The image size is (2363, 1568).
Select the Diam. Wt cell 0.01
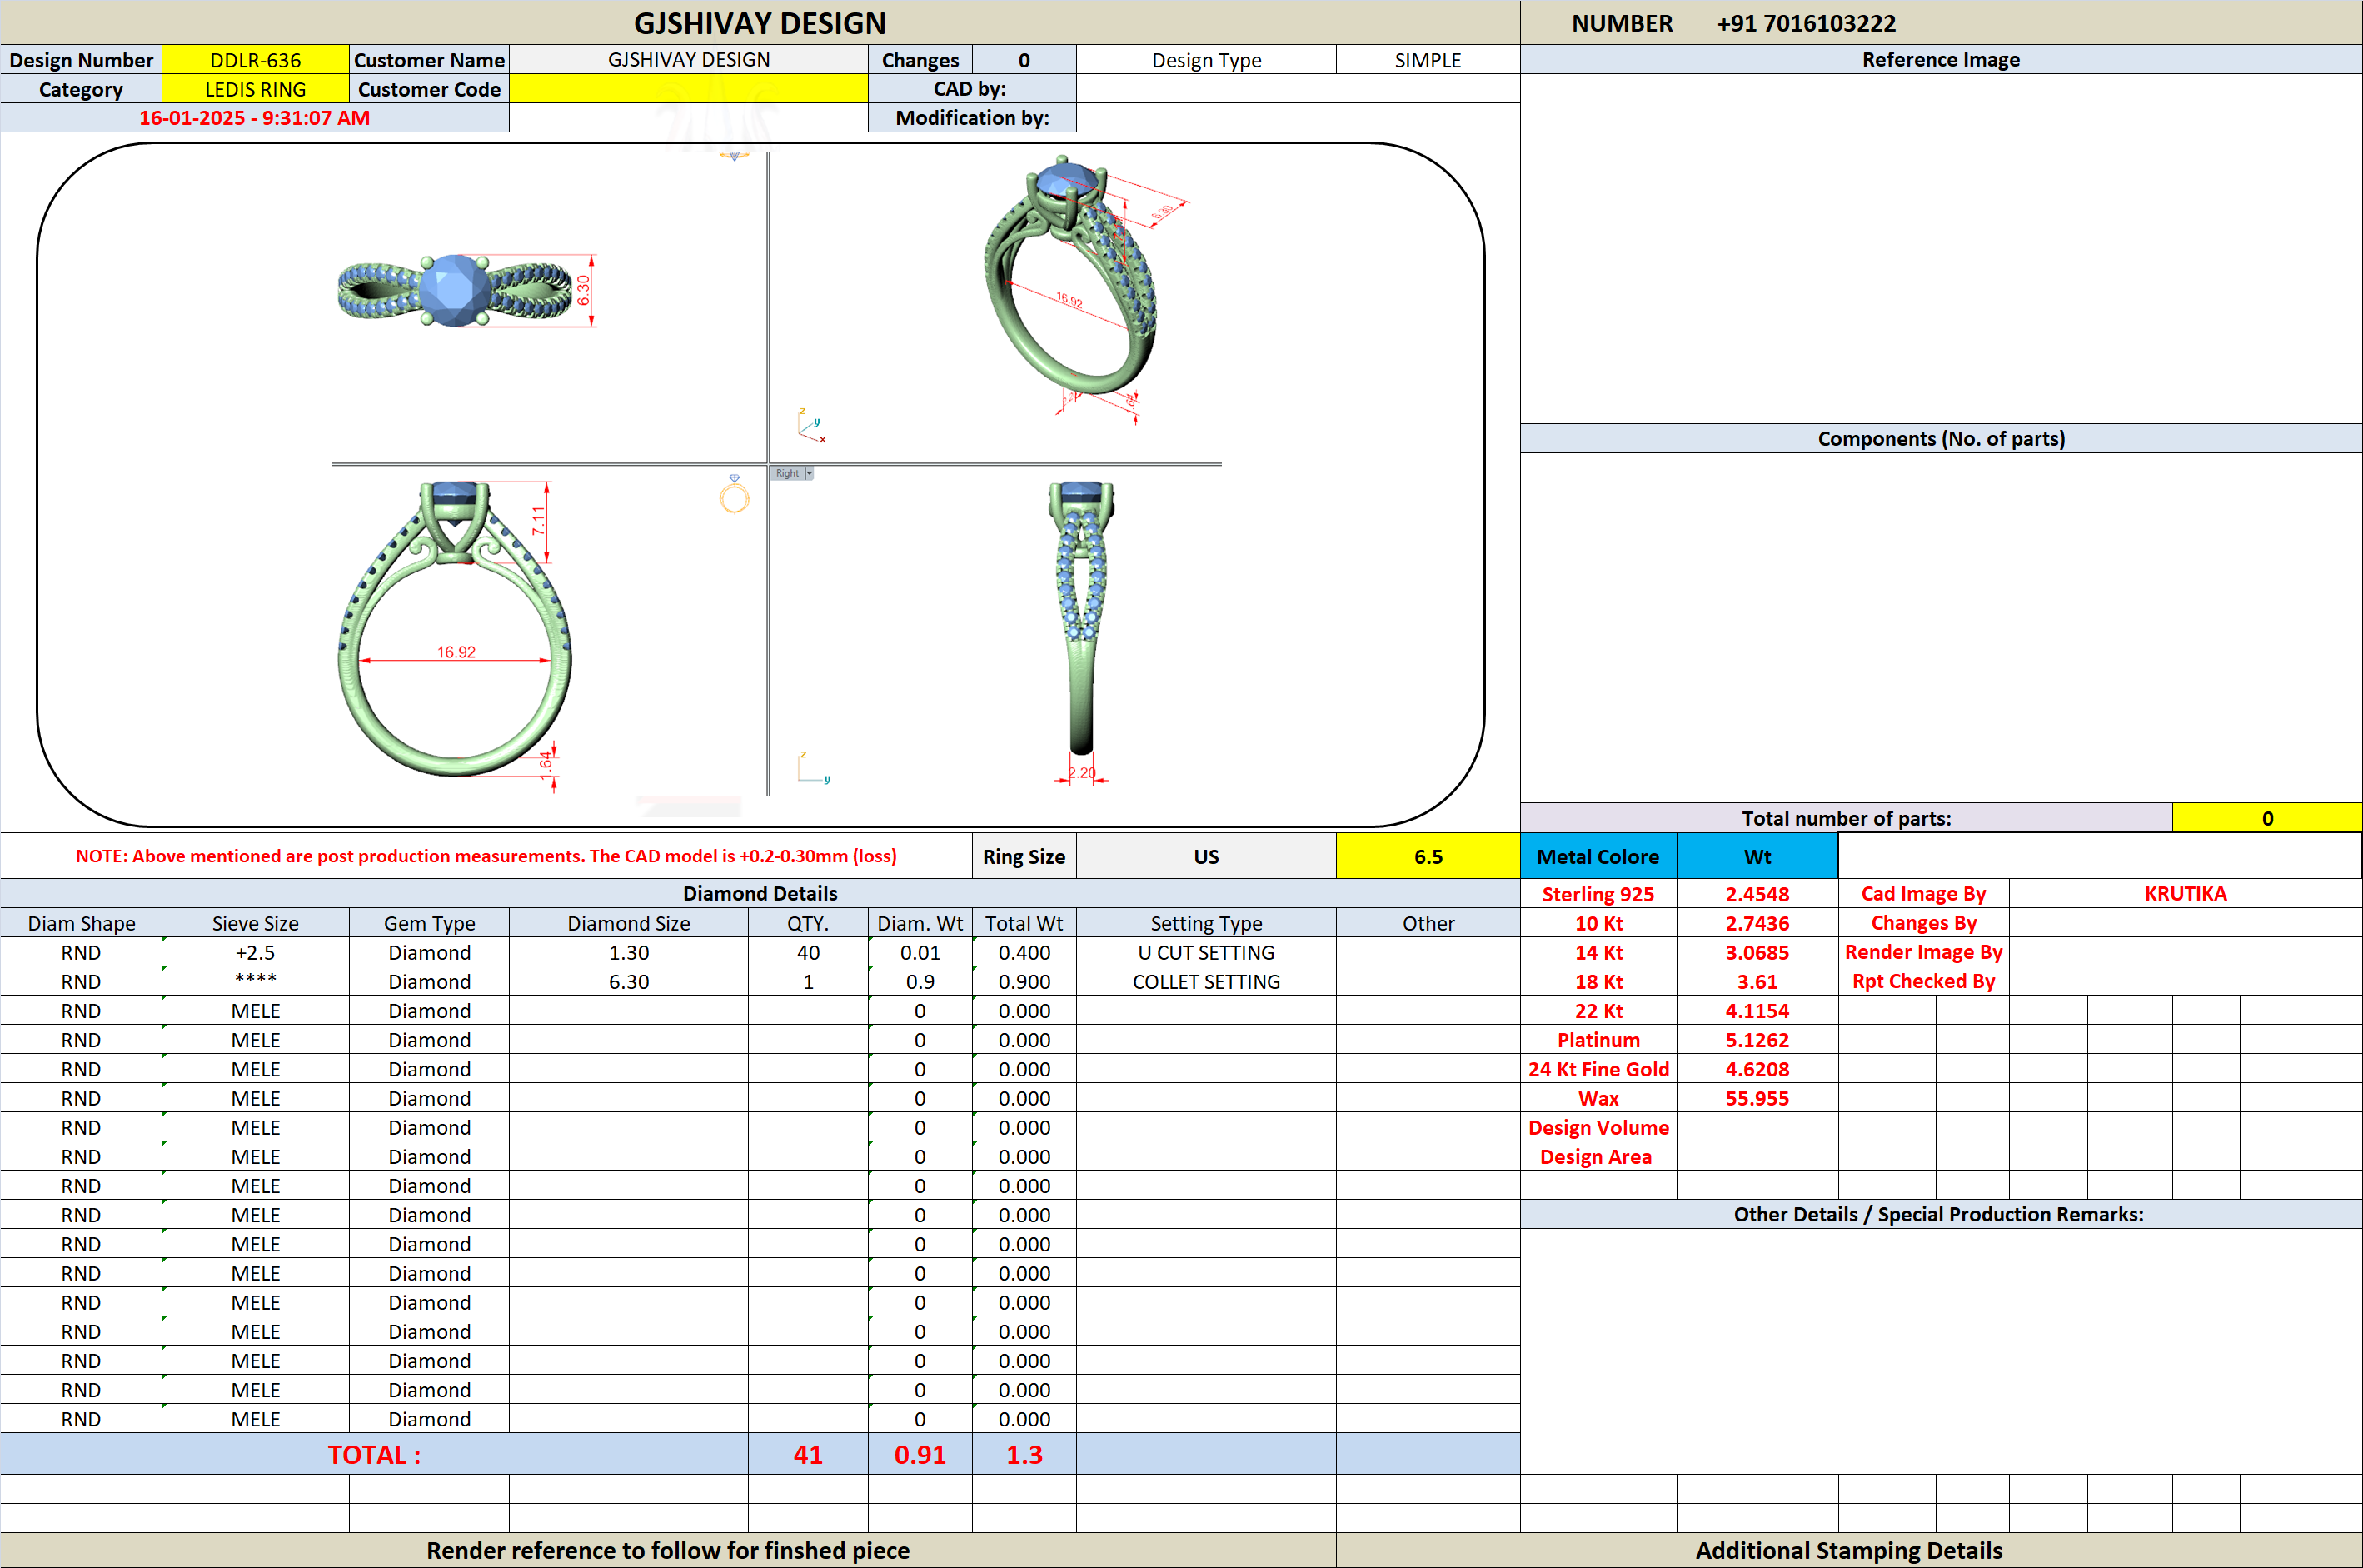tap(920, 952)
